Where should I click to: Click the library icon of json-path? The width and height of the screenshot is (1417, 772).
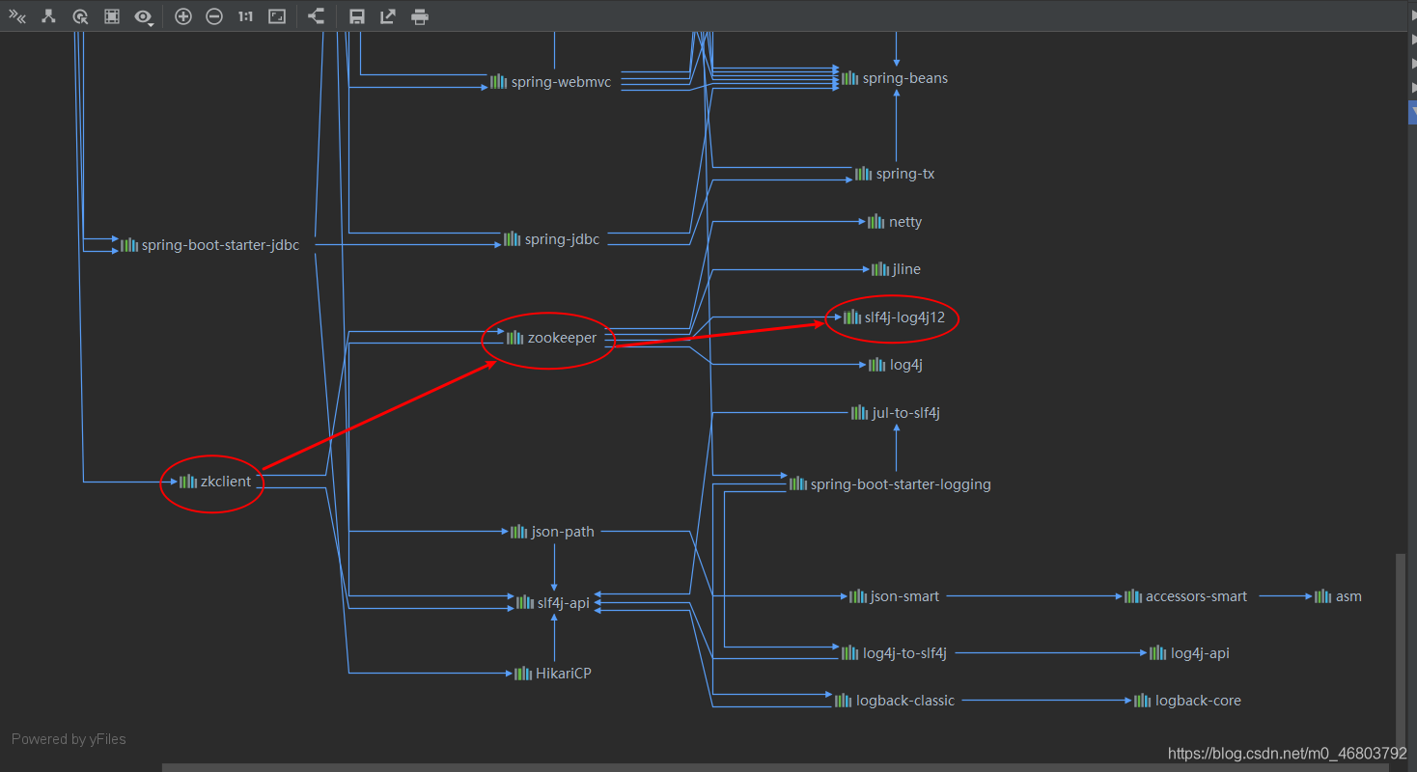click(519, 532)
